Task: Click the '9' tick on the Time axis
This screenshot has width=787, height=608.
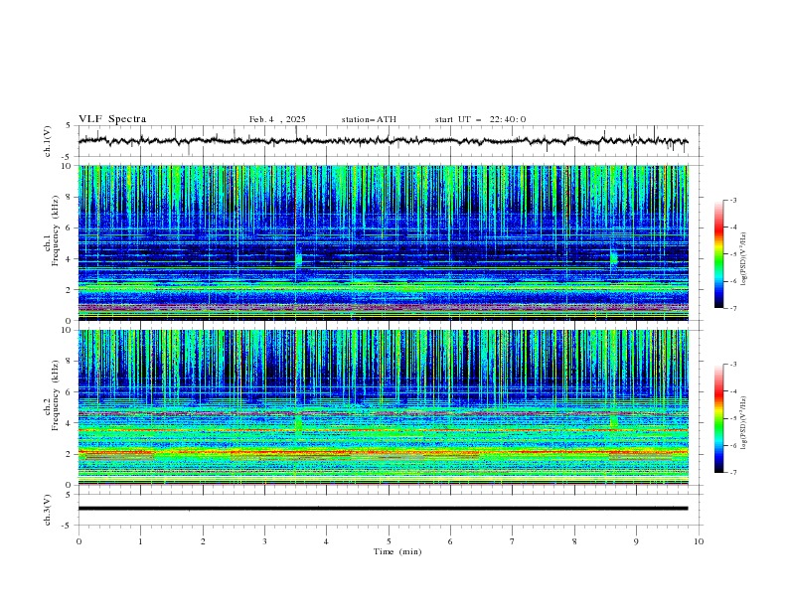Action: coord(636,541)
